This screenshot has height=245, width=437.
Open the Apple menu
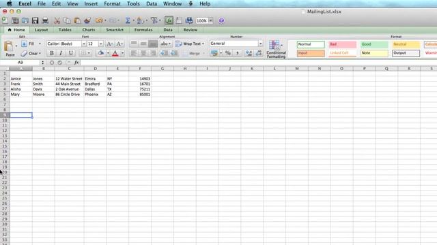click(9, 3)
